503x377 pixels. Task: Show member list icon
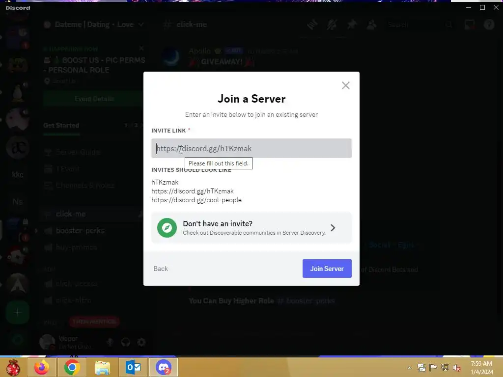[x=371, y=25]
